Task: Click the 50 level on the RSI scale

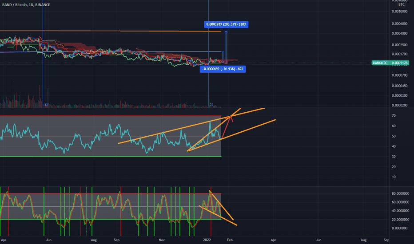Action: coord(394,136)
